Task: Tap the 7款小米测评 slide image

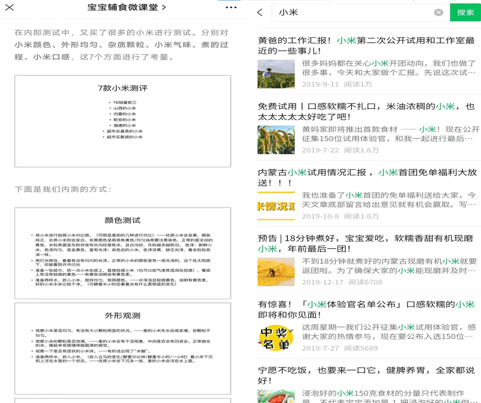Action: pos(123,121)
